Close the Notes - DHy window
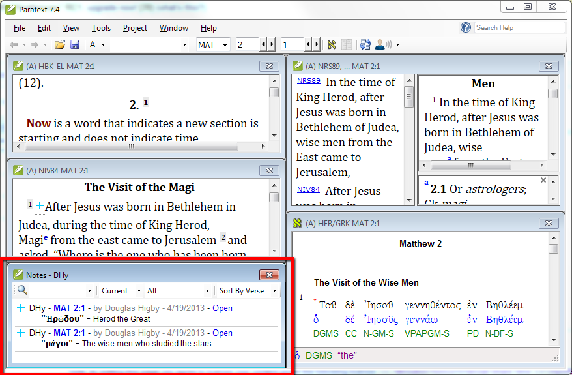 pyautogui.click(x=270, y=275)
